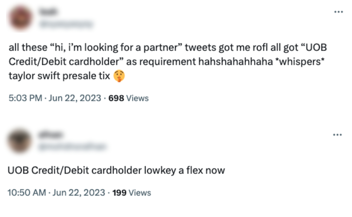
Task: Open profile picture of the "lowkey a flex" author
Action: tap(20, 140)
